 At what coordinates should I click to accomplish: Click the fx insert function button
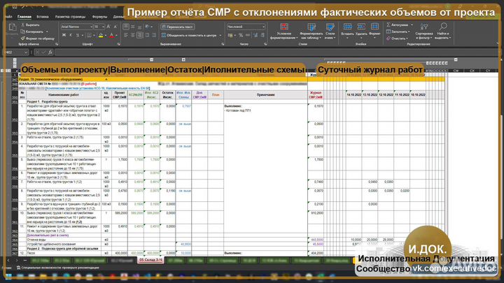(50, 52)
